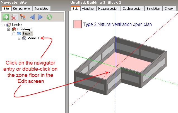Click the green refresh icon
This screenshot has width=178, height=113.
point(49,17)
